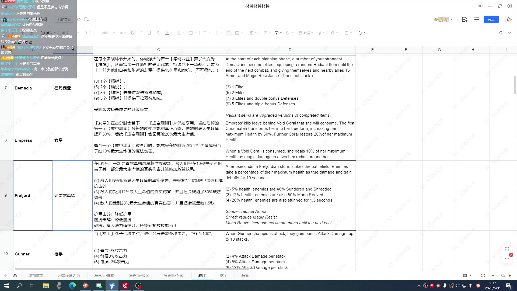Click the record circle icon top right
517x291 pixels.
pyautogui.click(x=510, y=6)
